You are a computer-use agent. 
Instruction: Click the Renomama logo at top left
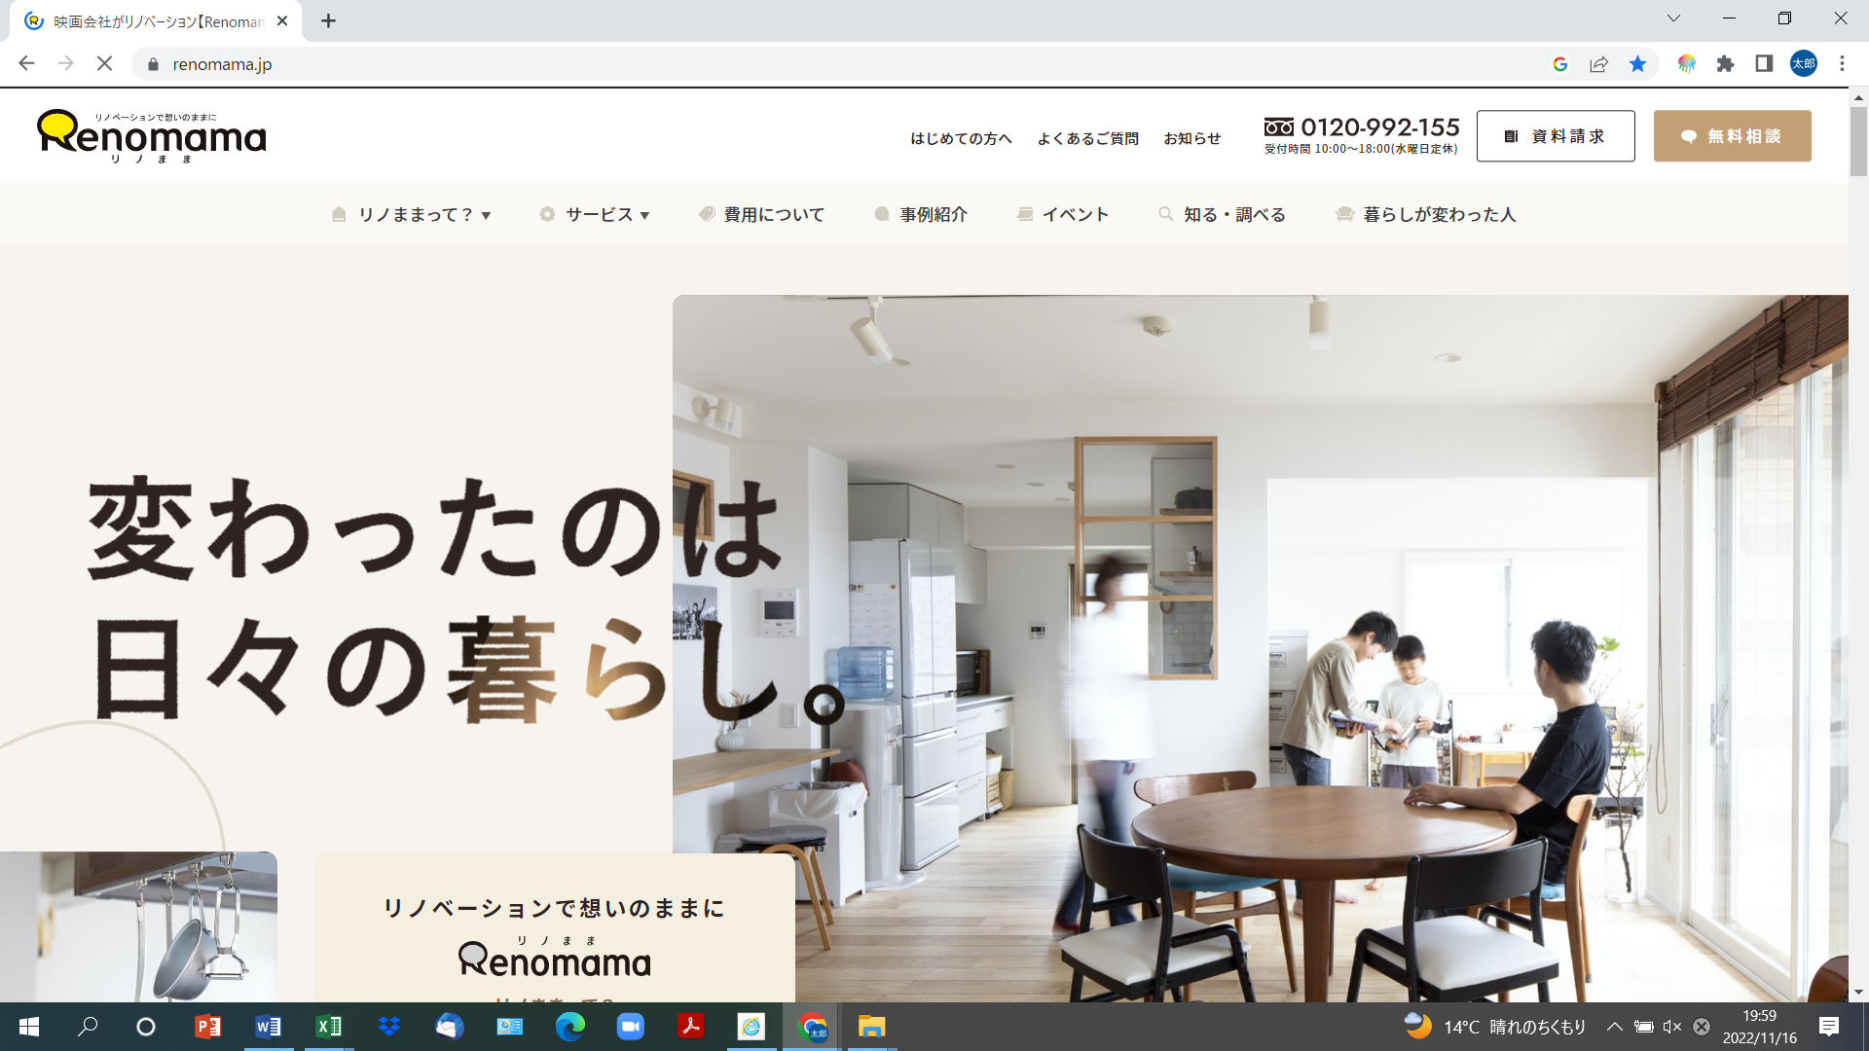(152, 136)
